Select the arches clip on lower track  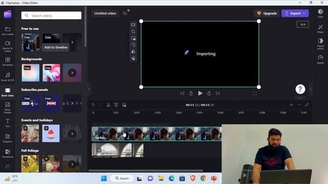[x=117, y=150]
